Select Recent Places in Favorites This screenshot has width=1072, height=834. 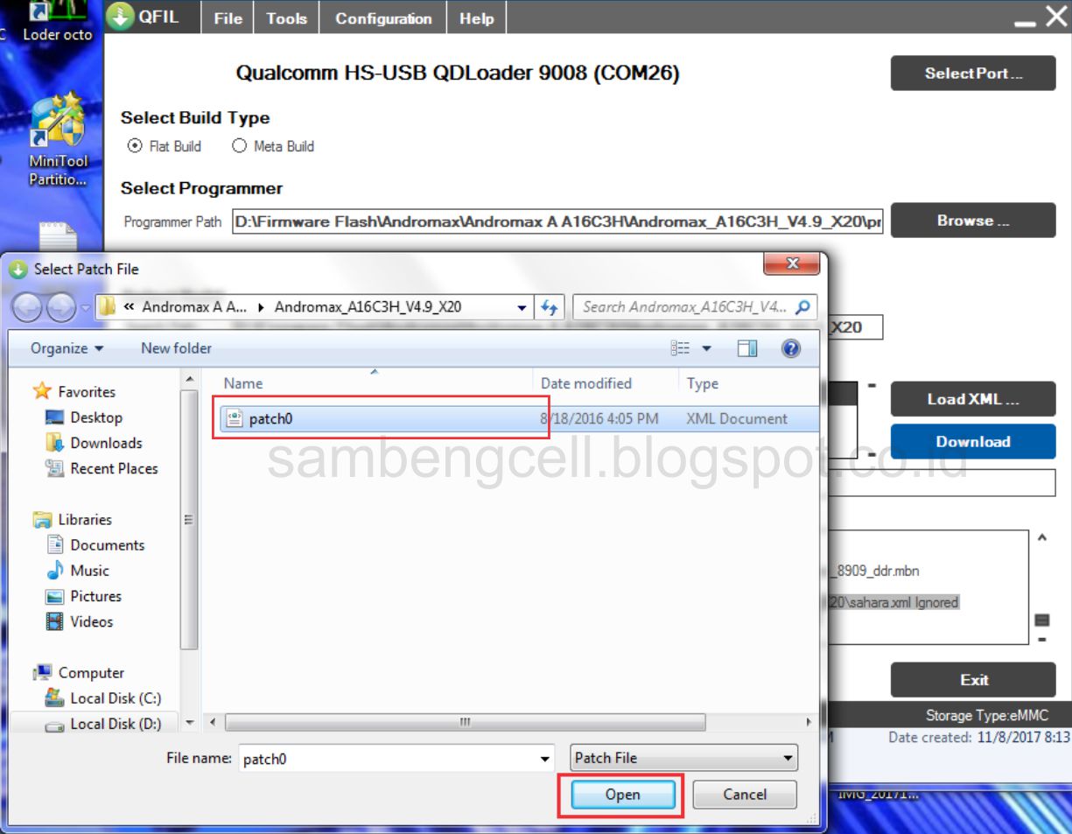[x=102, y=468]
